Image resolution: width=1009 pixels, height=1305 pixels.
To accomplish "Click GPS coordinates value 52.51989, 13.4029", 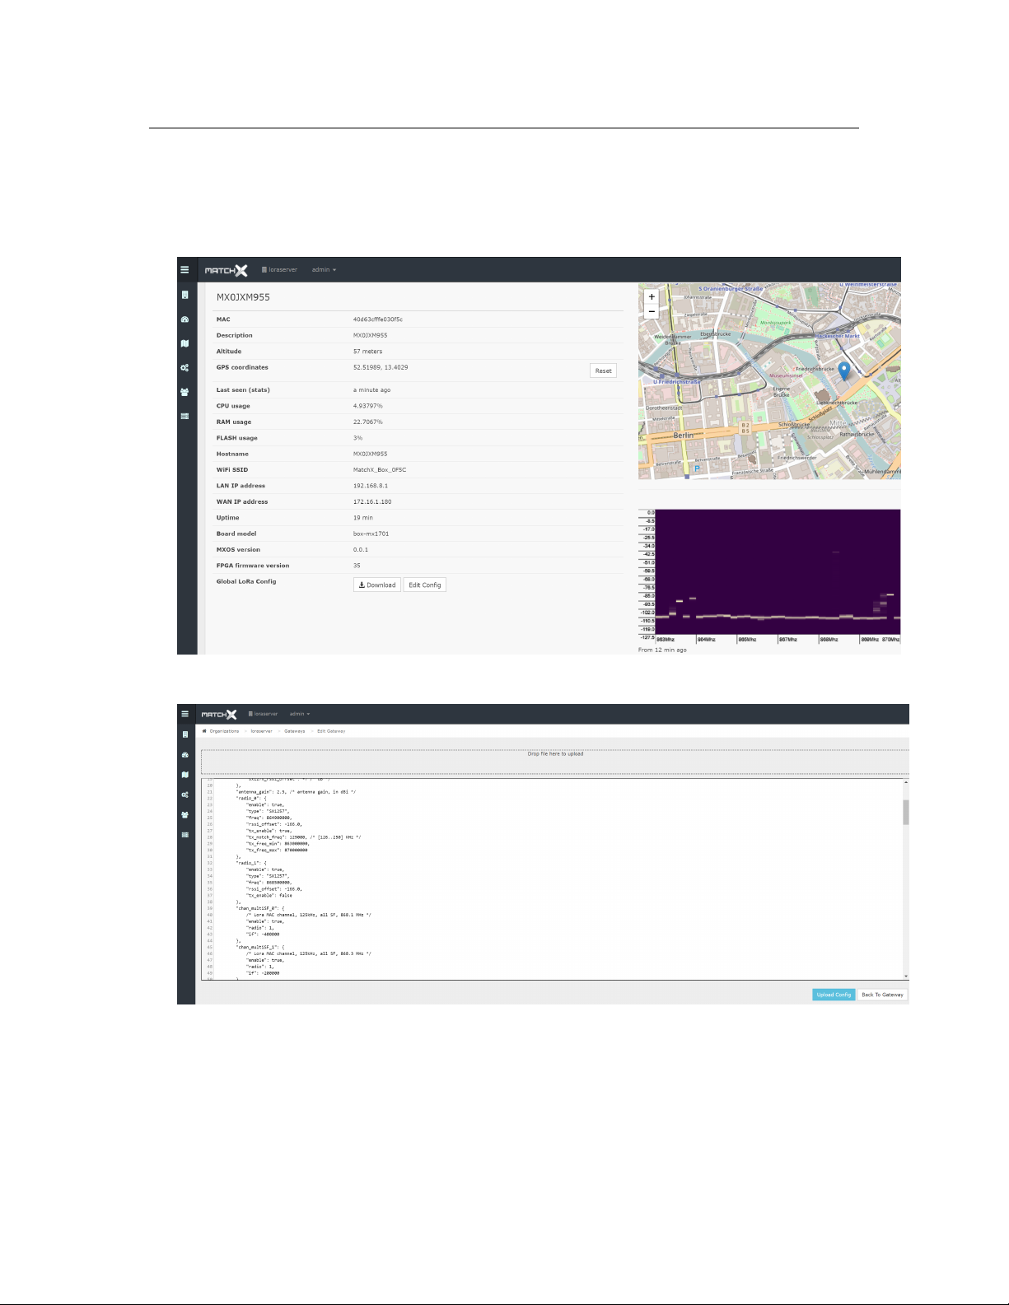I will pos(381,367).
